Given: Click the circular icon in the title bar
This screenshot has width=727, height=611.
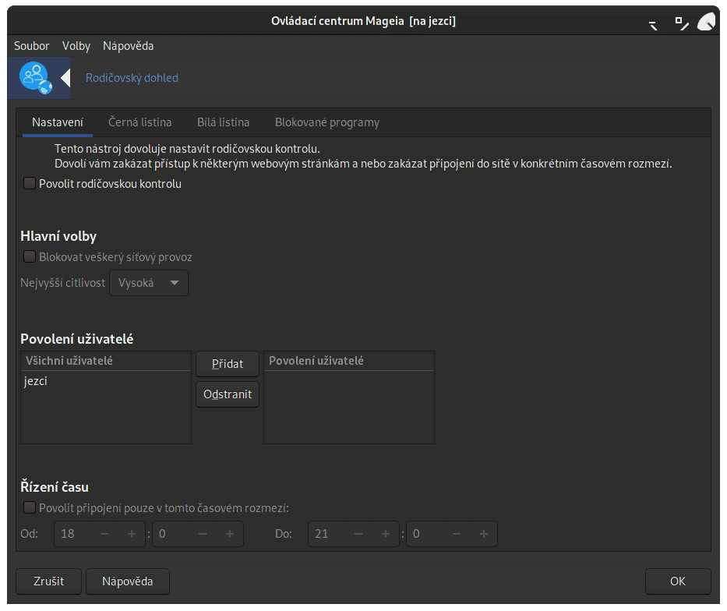Looking at the screenshot, I should [x=706, y=21].
